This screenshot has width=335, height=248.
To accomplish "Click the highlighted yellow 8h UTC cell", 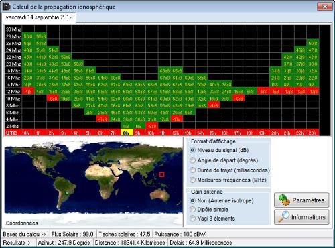I will [x=127, y=133].
